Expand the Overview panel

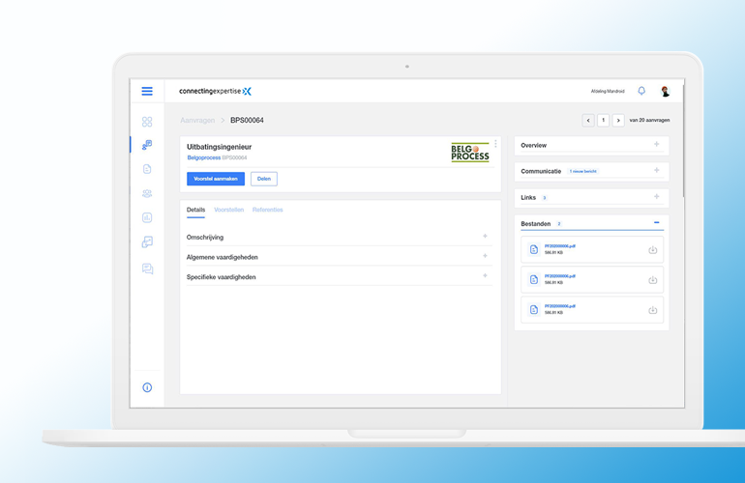[657, 144]
